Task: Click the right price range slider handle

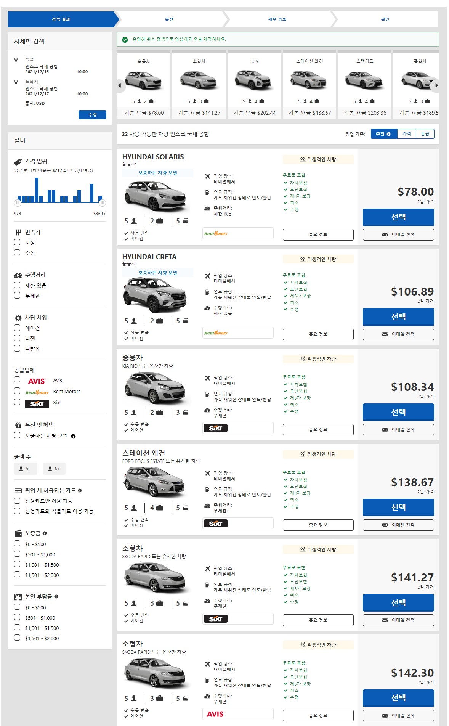Action: point(102,203)
